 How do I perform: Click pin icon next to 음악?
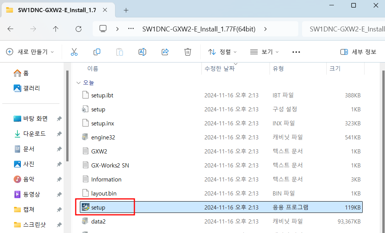[x=59, y=179]
